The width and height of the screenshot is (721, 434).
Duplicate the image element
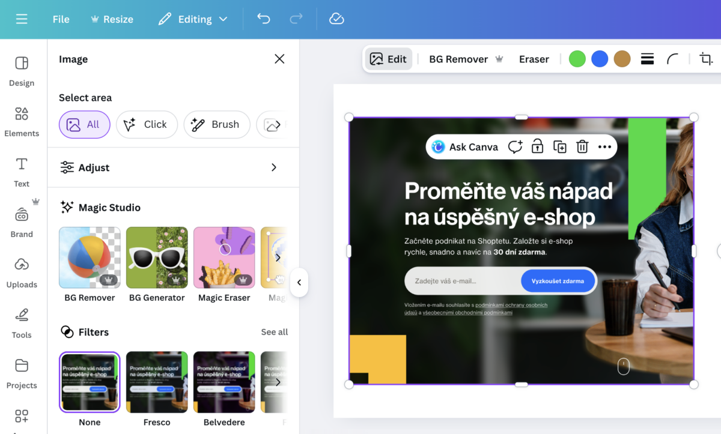coord(559,146)
